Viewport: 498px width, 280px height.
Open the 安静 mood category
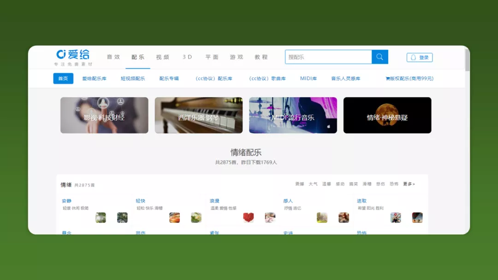tap(67, 201)
